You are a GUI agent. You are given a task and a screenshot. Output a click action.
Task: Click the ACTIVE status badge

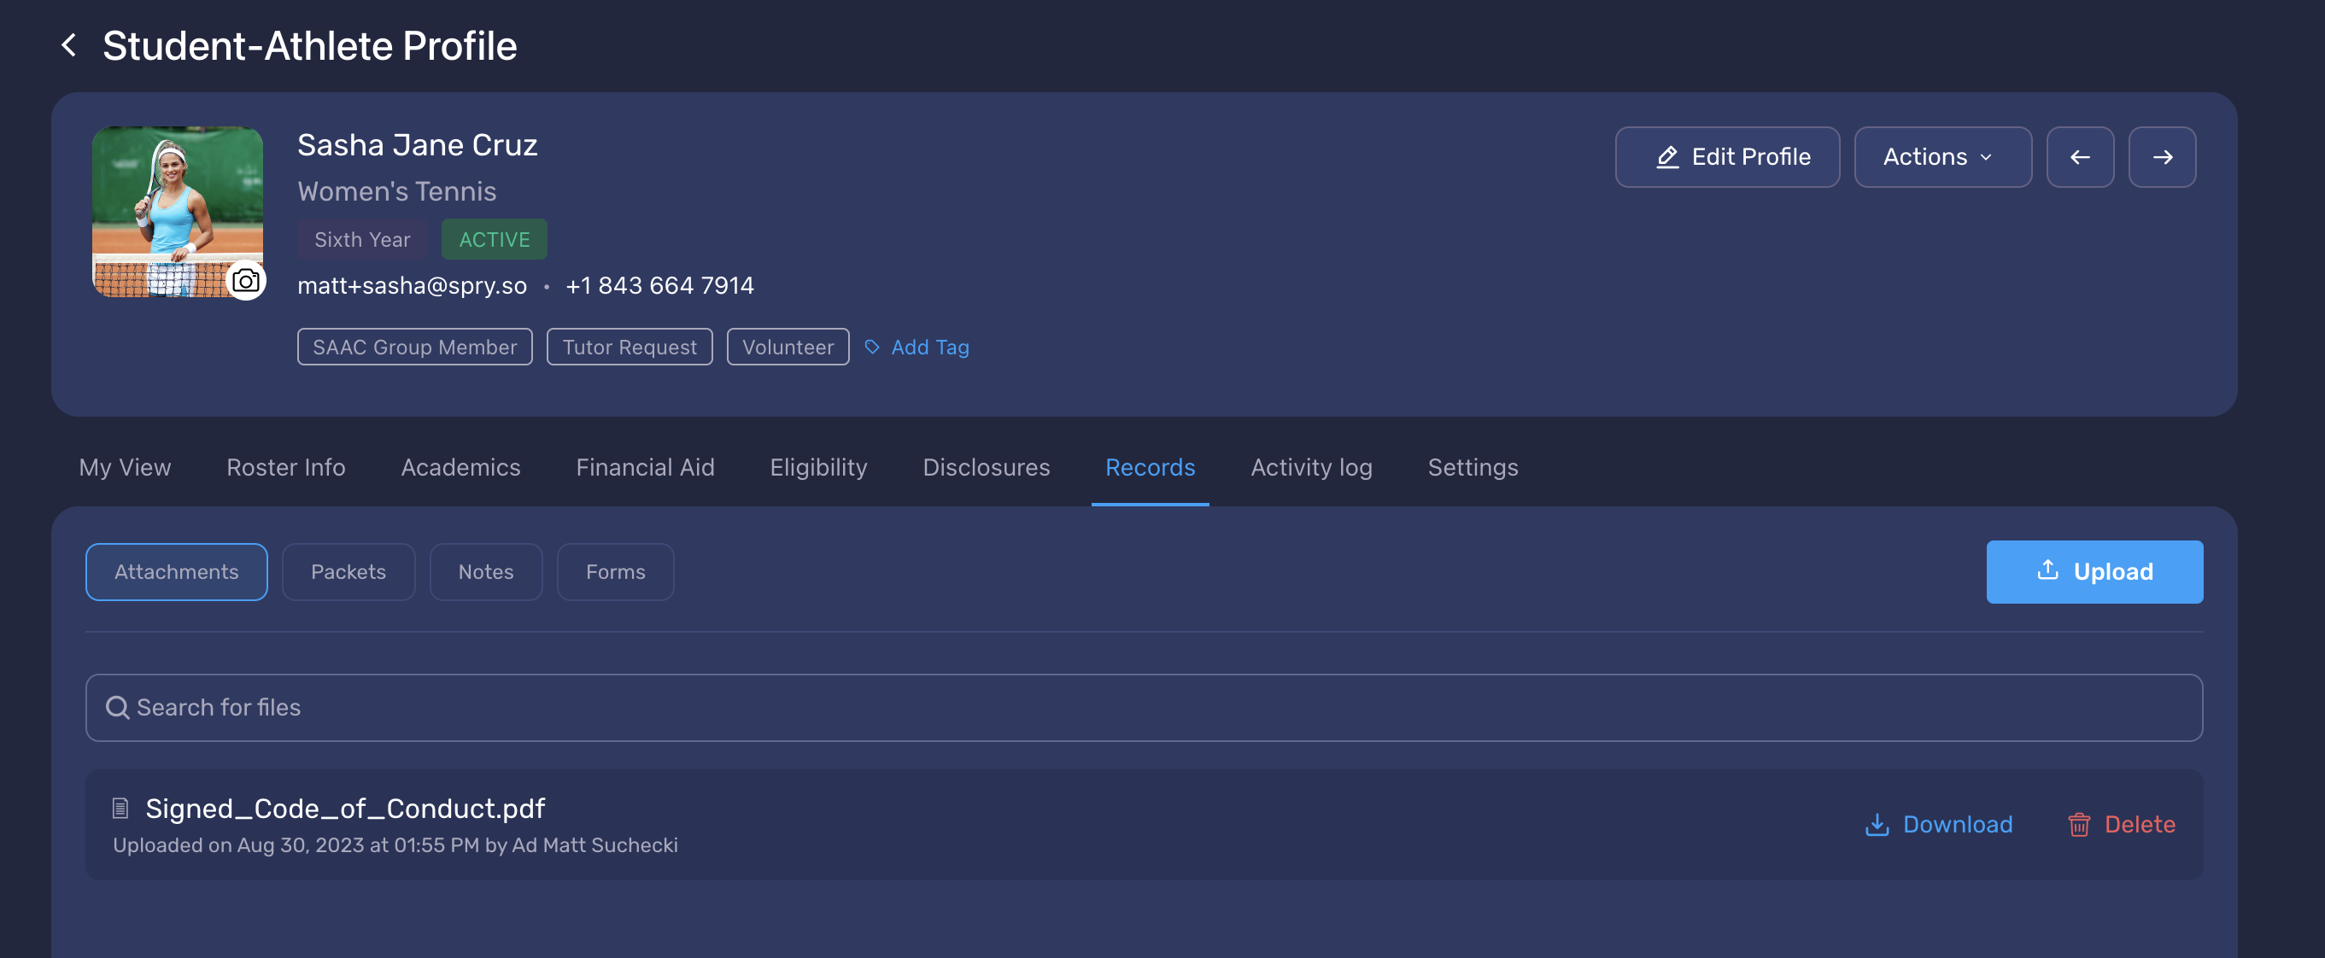(494, 239)
